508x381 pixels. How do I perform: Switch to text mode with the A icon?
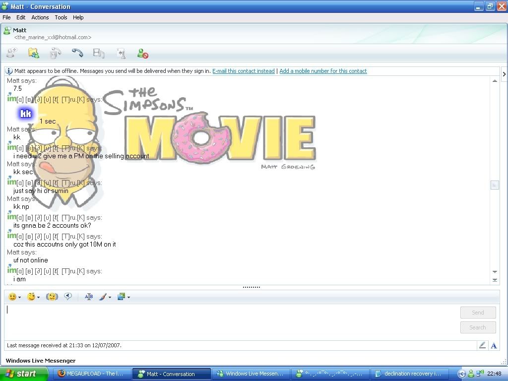[494, 345]
